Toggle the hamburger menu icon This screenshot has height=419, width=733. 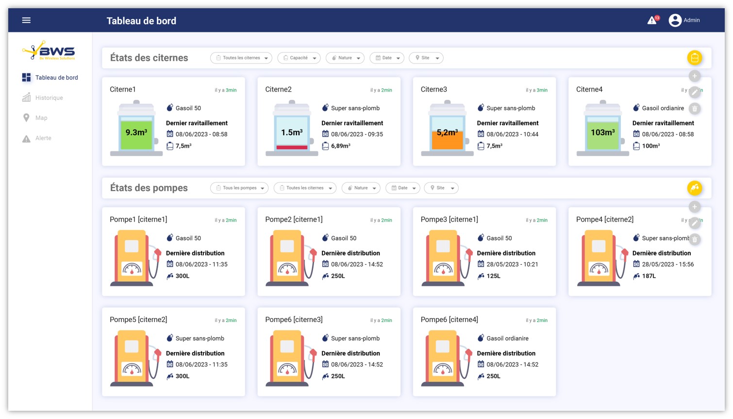click(26, 20)
